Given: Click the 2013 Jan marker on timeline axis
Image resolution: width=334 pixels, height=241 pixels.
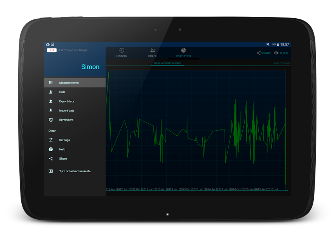Looking at the screenshot, I should pyautogui.click(x=148, y=189).
